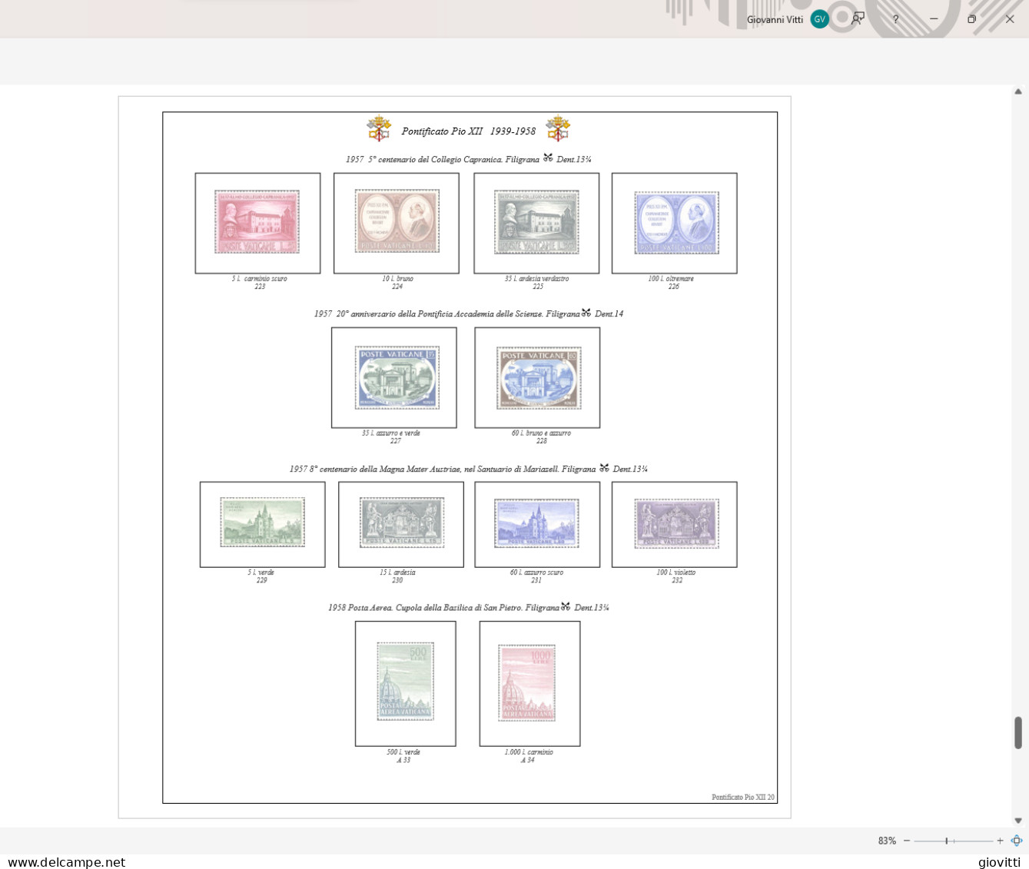Click the Magna Mater Austriae heading
Image resolution: width=1029 pixels, height=869 pixels.
[x=469, y=469]
